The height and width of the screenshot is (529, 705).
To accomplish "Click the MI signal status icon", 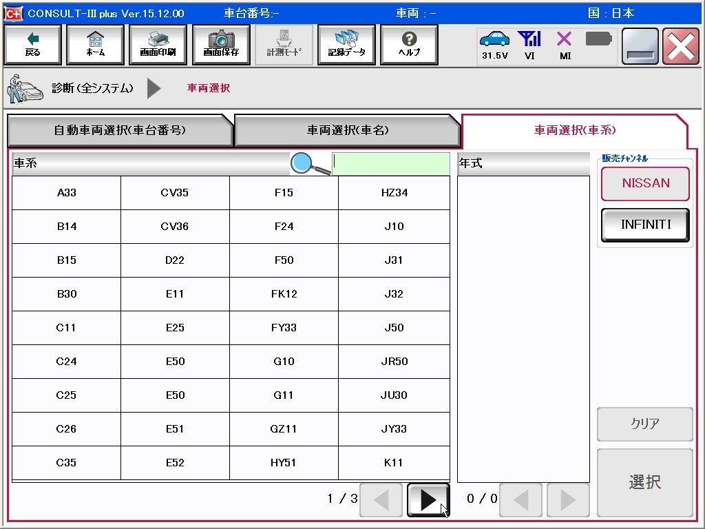I will pos(565,43).
